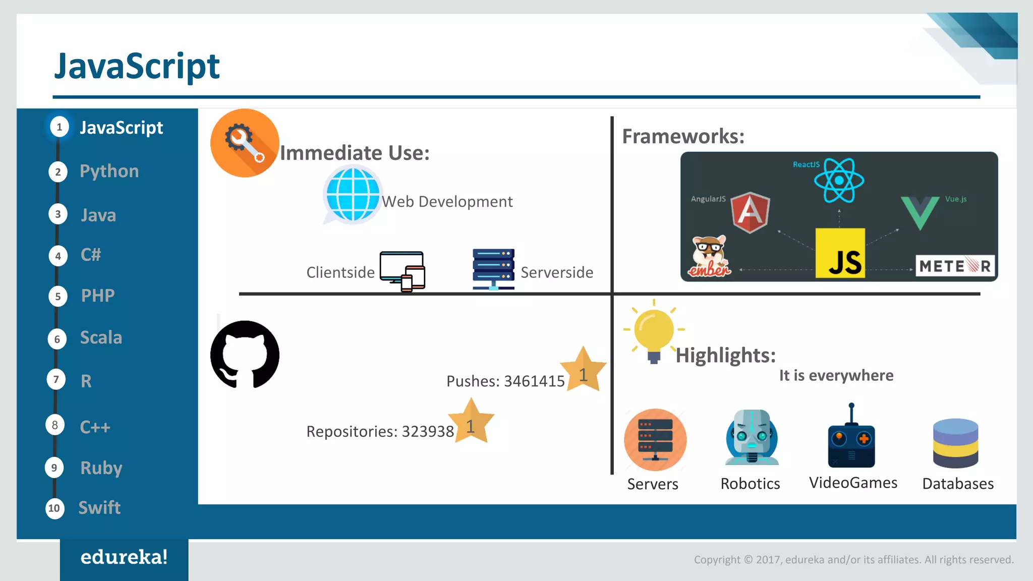Click the VideoGames controller icon
This screenshot has height=581, width=1033.
pos(851,436)
